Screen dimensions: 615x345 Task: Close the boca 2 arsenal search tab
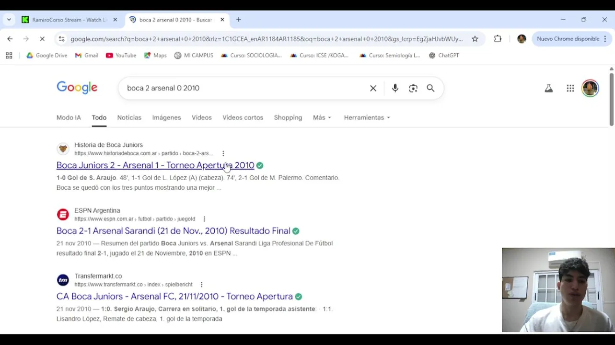(x=222, y=20)
